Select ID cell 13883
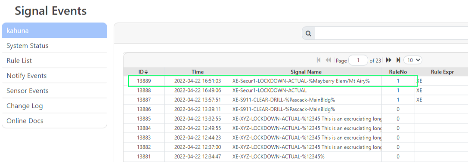The image size is (468, 162). point(144,138)
